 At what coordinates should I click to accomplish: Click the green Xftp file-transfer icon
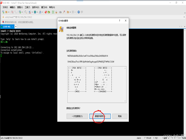click(49, 12)
